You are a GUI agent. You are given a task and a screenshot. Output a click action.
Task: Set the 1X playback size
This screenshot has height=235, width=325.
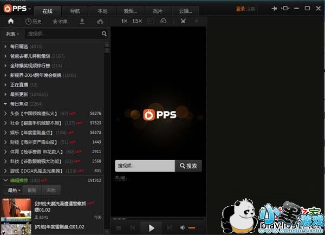[125, 21]
